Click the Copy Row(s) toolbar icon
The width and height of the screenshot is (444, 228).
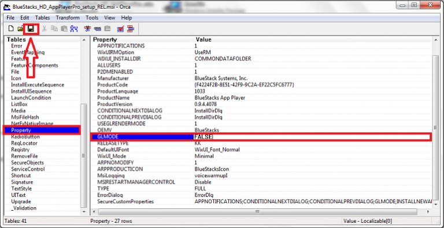(98, 28)
